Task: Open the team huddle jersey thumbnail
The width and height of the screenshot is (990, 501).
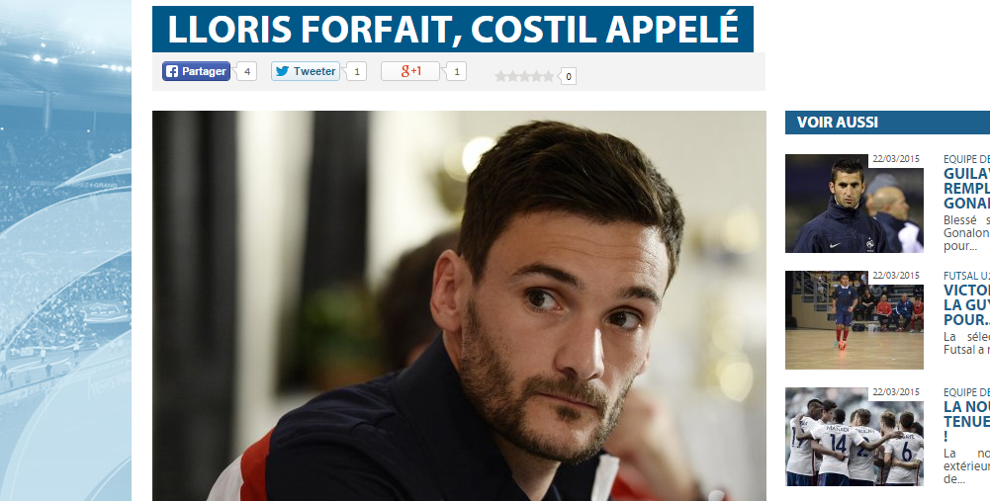Action: pyautogui.click(x=854, y=437)
